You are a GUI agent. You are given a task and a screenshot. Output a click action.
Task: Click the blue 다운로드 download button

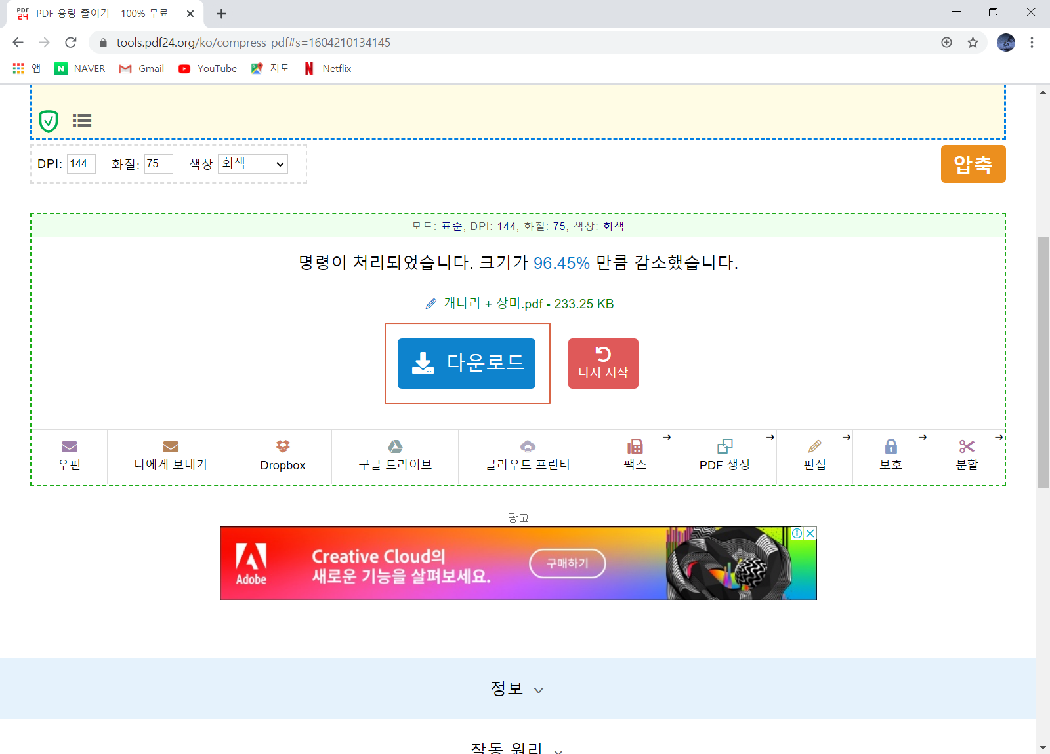[x=467, y=363]
